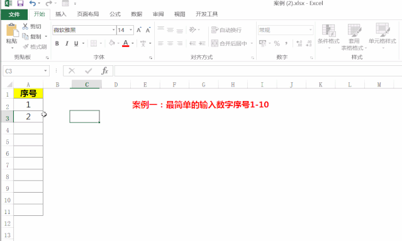Click the cell borders icon
This screenshot has height=241, width=402.
(94, 43)
